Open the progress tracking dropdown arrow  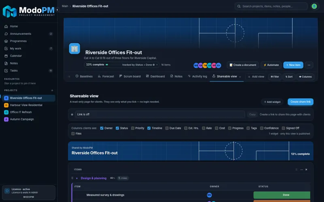(x=157, y=65)
